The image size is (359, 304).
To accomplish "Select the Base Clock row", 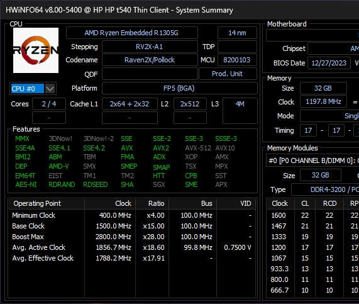I will click(x=132, y=226).
